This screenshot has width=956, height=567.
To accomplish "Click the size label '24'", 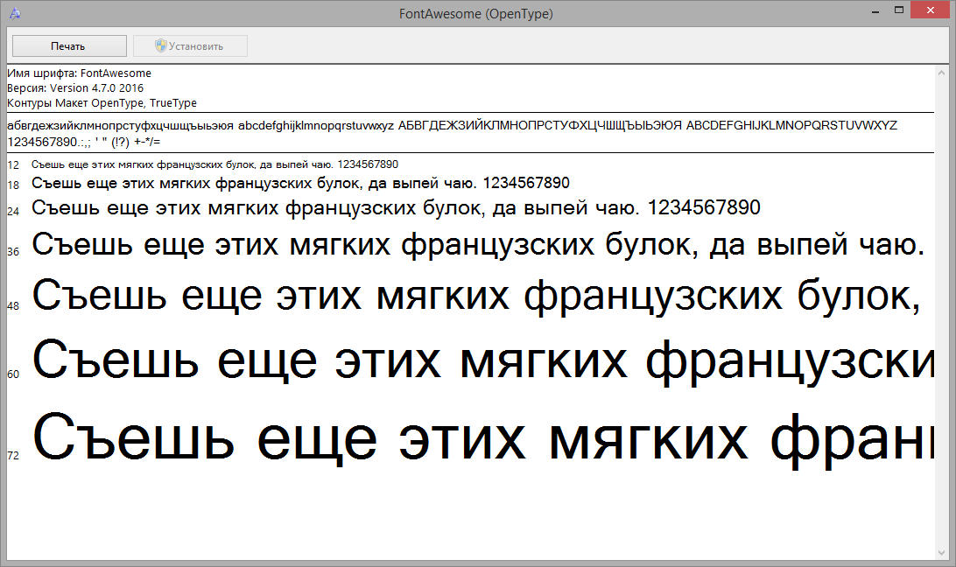I will pos(13,212).
